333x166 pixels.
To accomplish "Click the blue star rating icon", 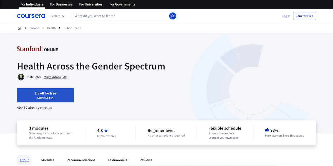I will (106, 131).
